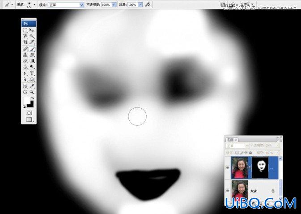The height and width of the screenshot is (214, 301).
Task: Select the Magic Wand tool
Action: point(32,36)
